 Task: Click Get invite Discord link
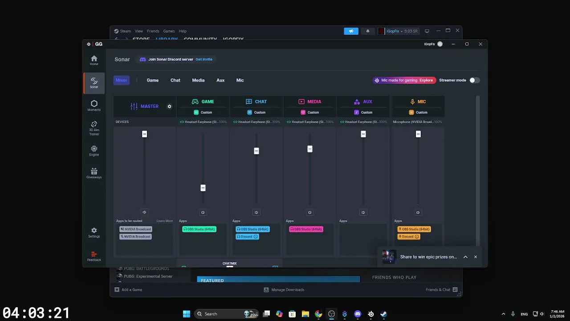pos(204,59)
